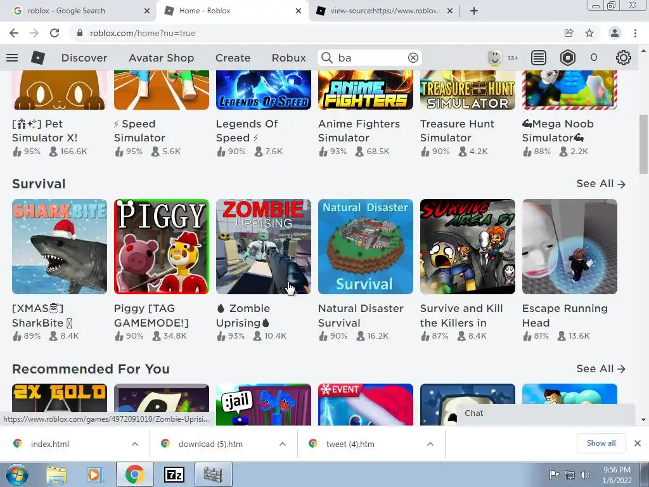Click the address bar URL
Image resolution: width=649 pixels, height=487 pixels.
tap(143, 33)
